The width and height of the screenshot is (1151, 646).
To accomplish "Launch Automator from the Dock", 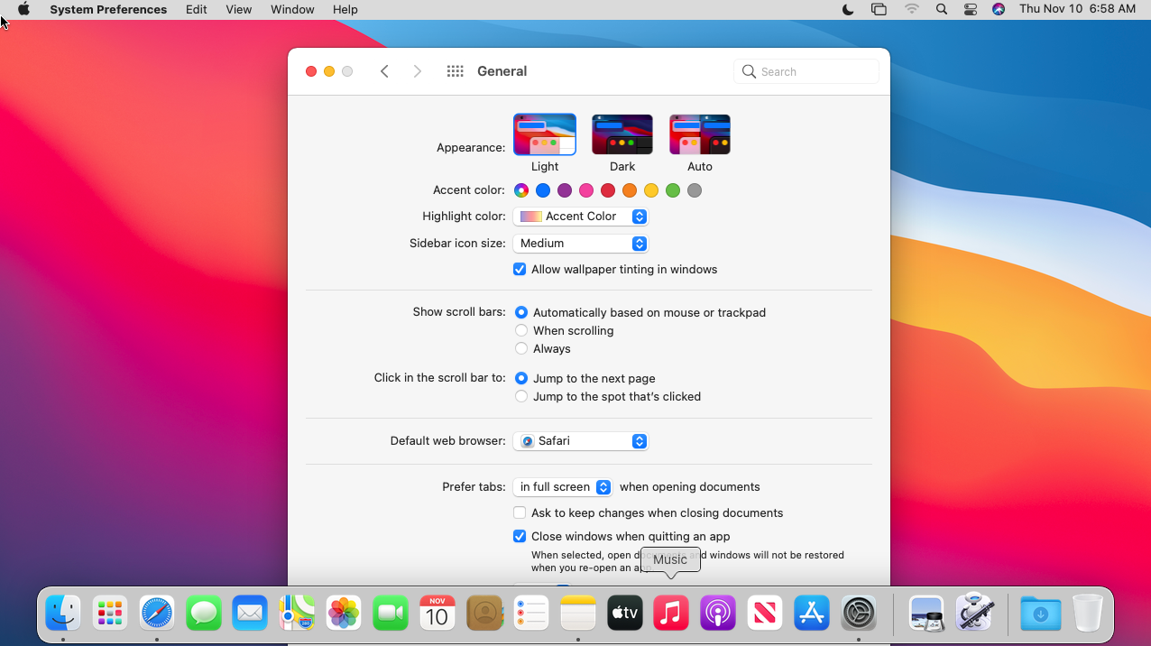I will click(973, 614).
